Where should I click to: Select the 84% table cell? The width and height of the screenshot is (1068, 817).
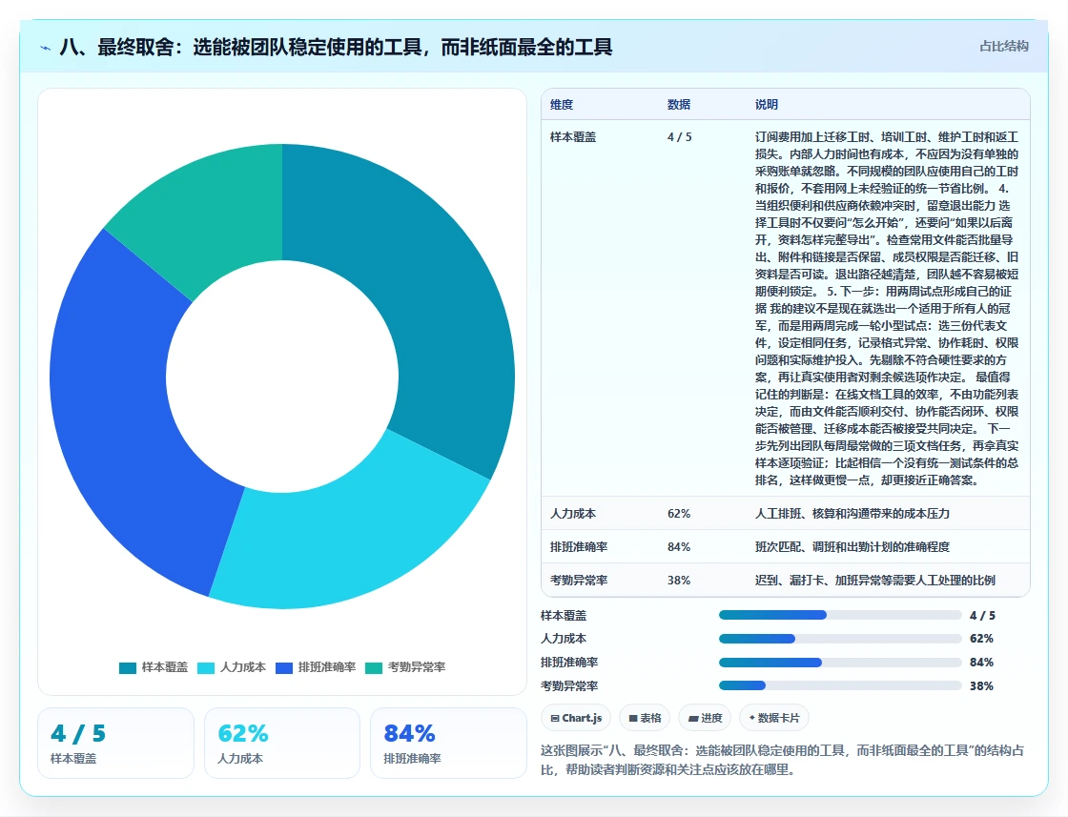click(x=678, y=546)
